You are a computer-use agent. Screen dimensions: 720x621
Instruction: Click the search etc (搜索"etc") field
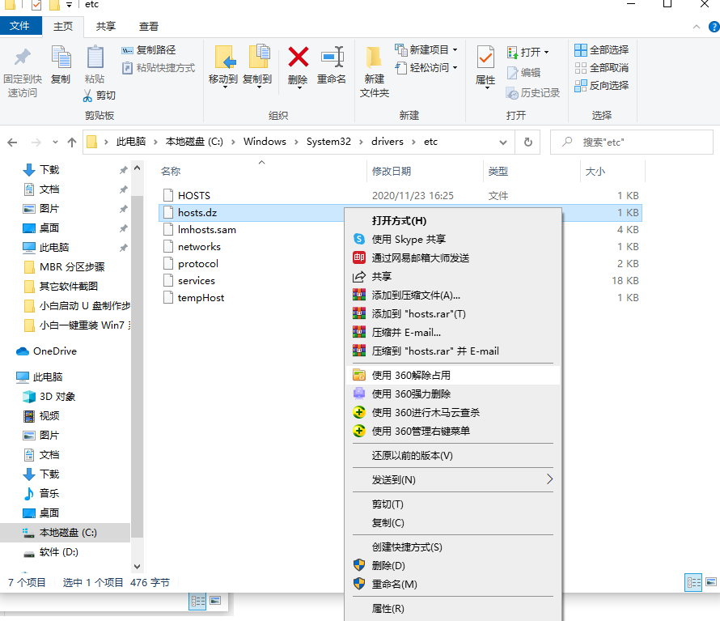(632, 142)
